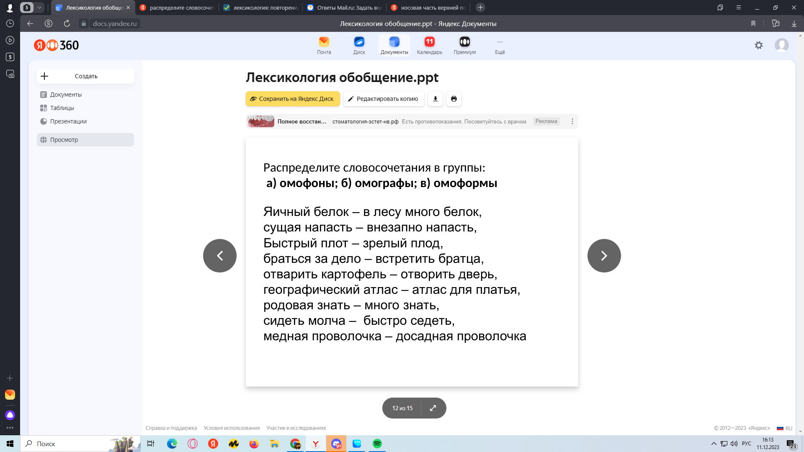Screen dimensions: 804x452
Task: Open Условия использования link
Action: coord(232,428)
